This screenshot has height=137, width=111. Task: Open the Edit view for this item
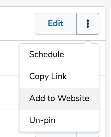pos(56,24)
